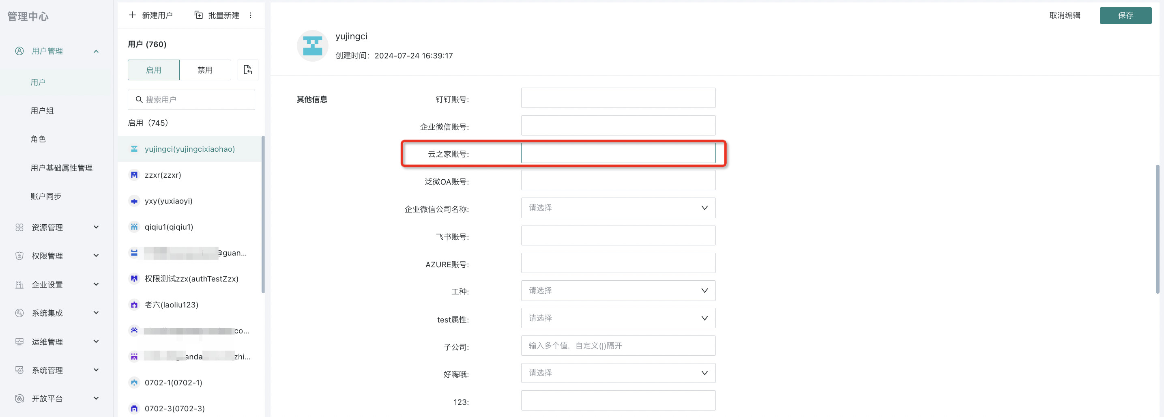Open the 企业微信公司名称 dropdown
Screen dimensions: 1164x417
click(618, 208)
